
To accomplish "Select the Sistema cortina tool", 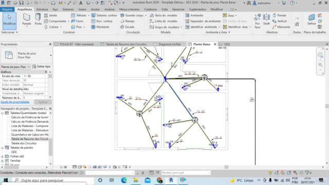I will (x=104, y=15).
